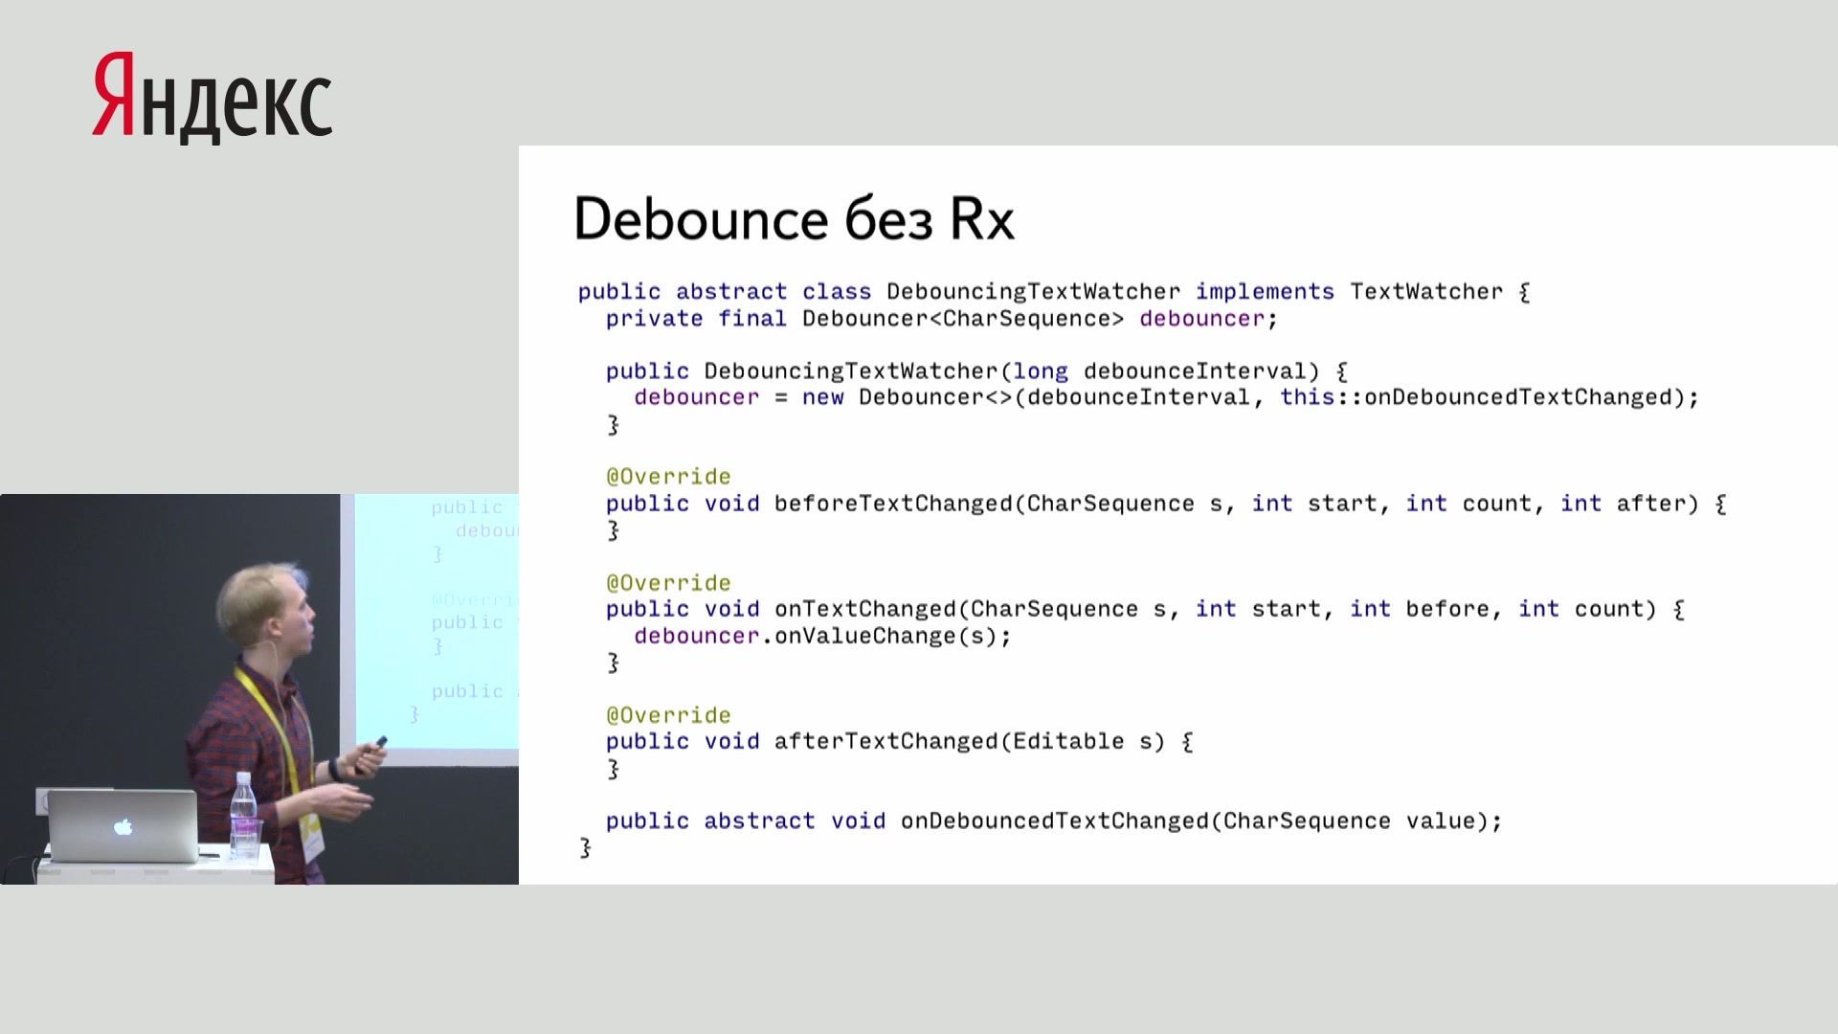Click the 'Editable s' parameter
The height and width of the screenshot is (1034, 1838).
pos(1082,741)
